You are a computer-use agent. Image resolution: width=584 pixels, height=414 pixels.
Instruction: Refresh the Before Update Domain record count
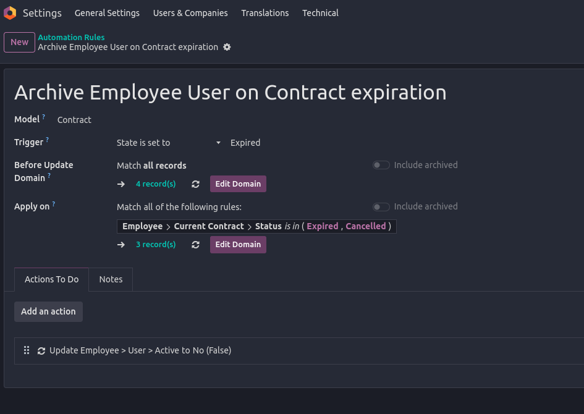195,184
